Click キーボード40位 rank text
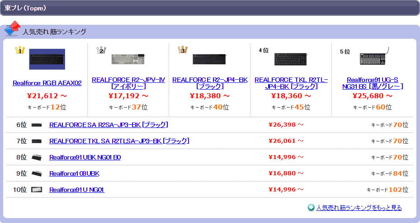 point(210,107)
